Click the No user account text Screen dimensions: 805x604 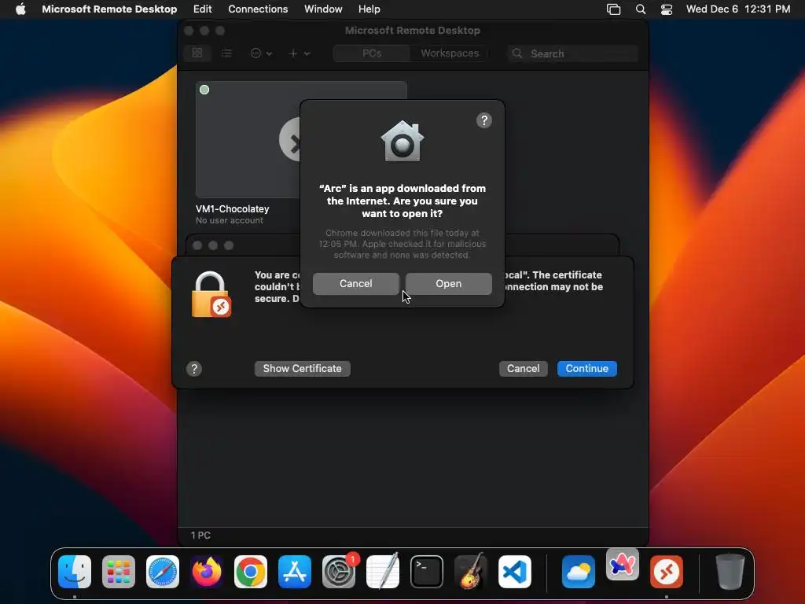click(x=230, y=220)
